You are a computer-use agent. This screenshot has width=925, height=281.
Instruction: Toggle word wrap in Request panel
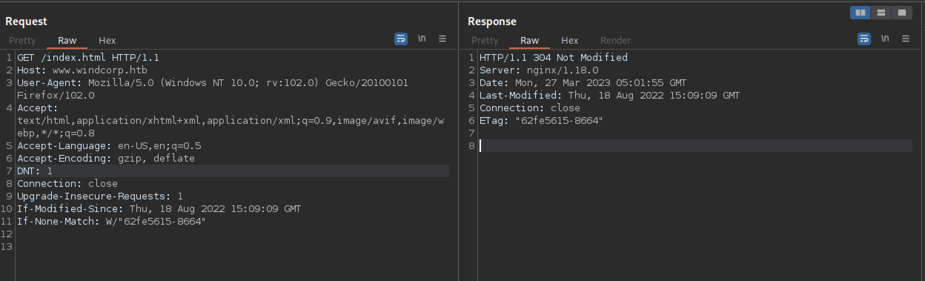pos(401,39)
